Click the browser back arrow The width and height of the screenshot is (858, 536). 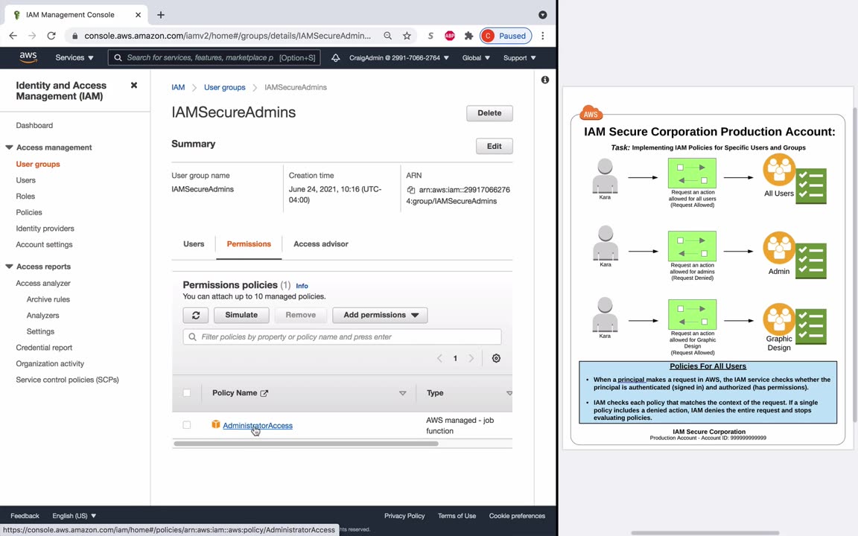tap(13, 36)
